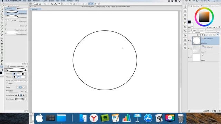Click the Brush Size value stepper
The width and height of the screenshot is (221, 124).
coord(24,91)
